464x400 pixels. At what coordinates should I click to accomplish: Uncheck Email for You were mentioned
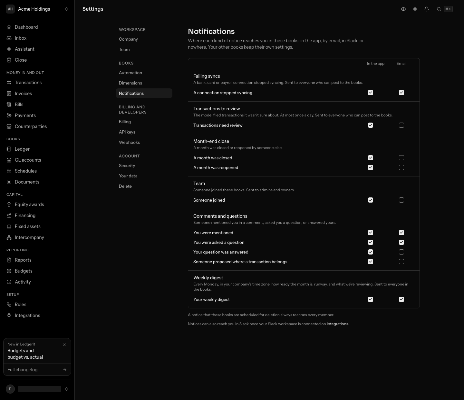click(x=401, y=233)
